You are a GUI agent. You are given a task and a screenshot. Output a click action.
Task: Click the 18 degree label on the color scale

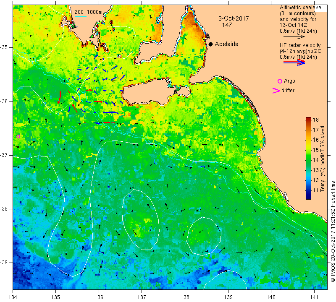coord(316,120)
